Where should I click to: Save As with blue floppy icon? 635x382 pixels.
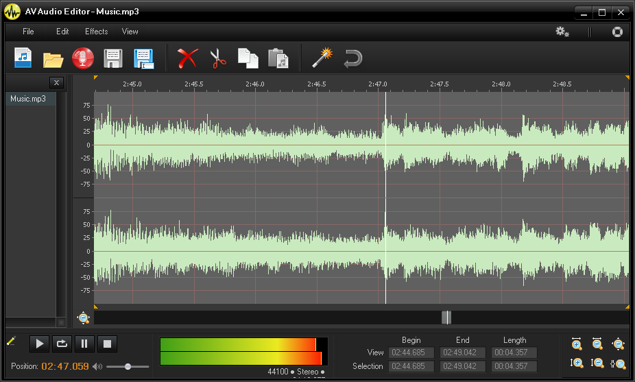(144, 59)
